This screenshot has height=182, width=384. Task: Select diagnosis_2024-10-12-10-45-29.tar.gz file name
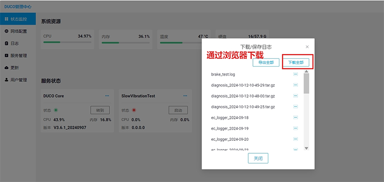coord(243,85)
